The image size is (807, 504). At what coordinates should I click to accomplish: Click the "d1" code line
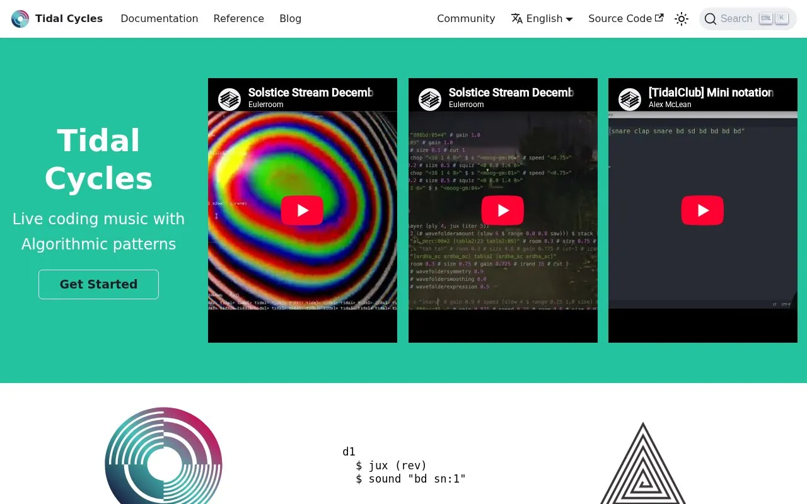tap(349, 452)
